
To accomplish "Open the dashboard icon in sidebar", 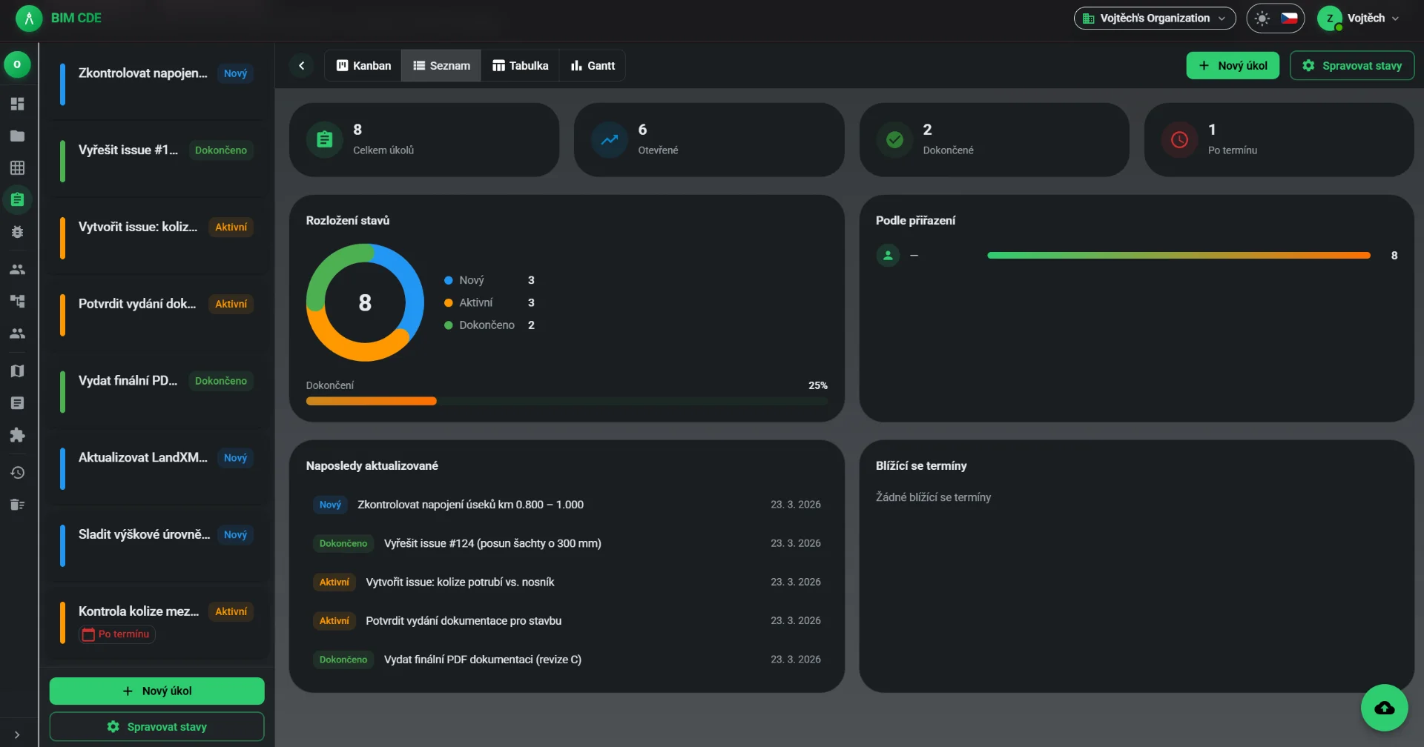I will (17, 104).
